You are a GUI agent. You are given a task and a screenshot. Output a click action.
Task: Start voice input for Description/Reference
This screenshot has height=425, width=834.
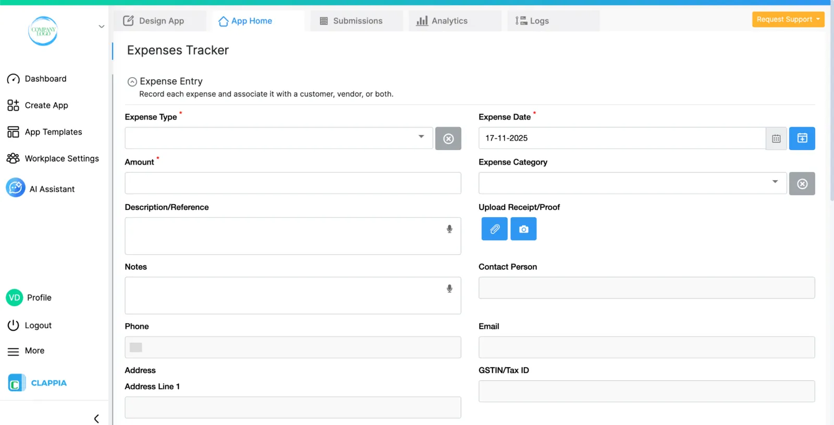coord(449,229)
